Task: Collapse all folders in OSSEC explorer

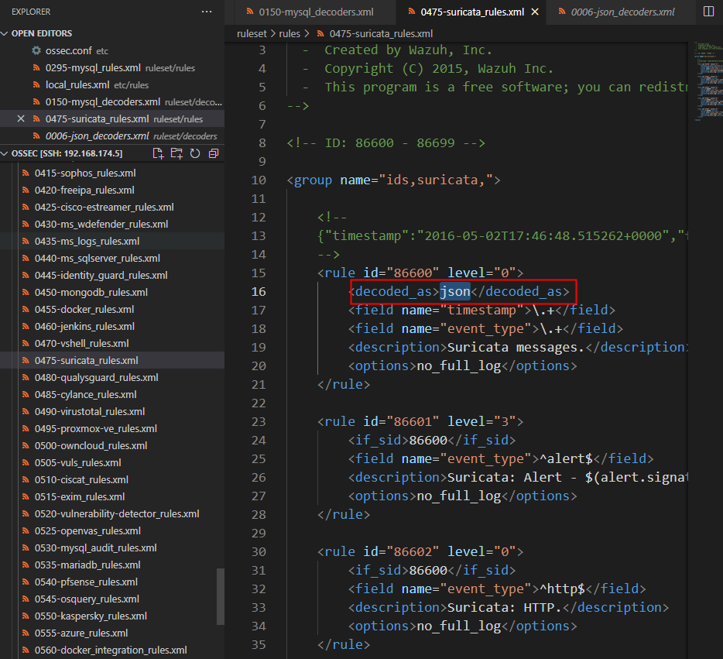Action: click(214, 153)
